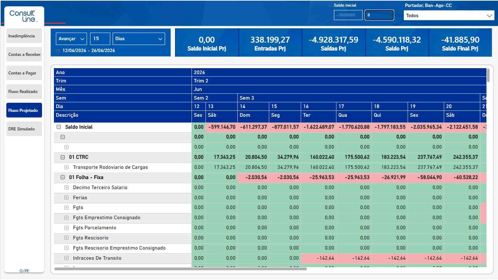The width and height of the screenshot is (498, 280).
Task: Expand the Infracoes De Transito row
Action: coord(67,258)
